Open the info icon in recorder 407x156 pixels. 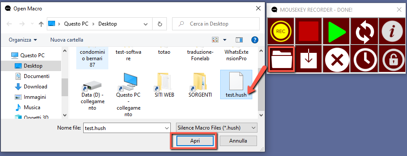click(x=392, y=31)
